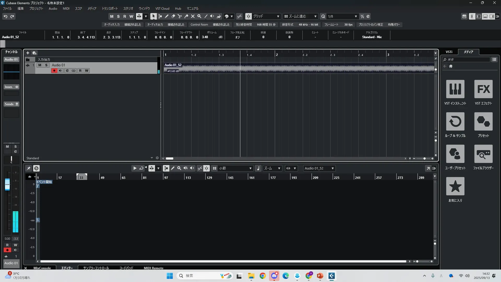Toggle Mute on the Audio 01 track
Screen dimensions: 501x282
[x=40, y=65]
